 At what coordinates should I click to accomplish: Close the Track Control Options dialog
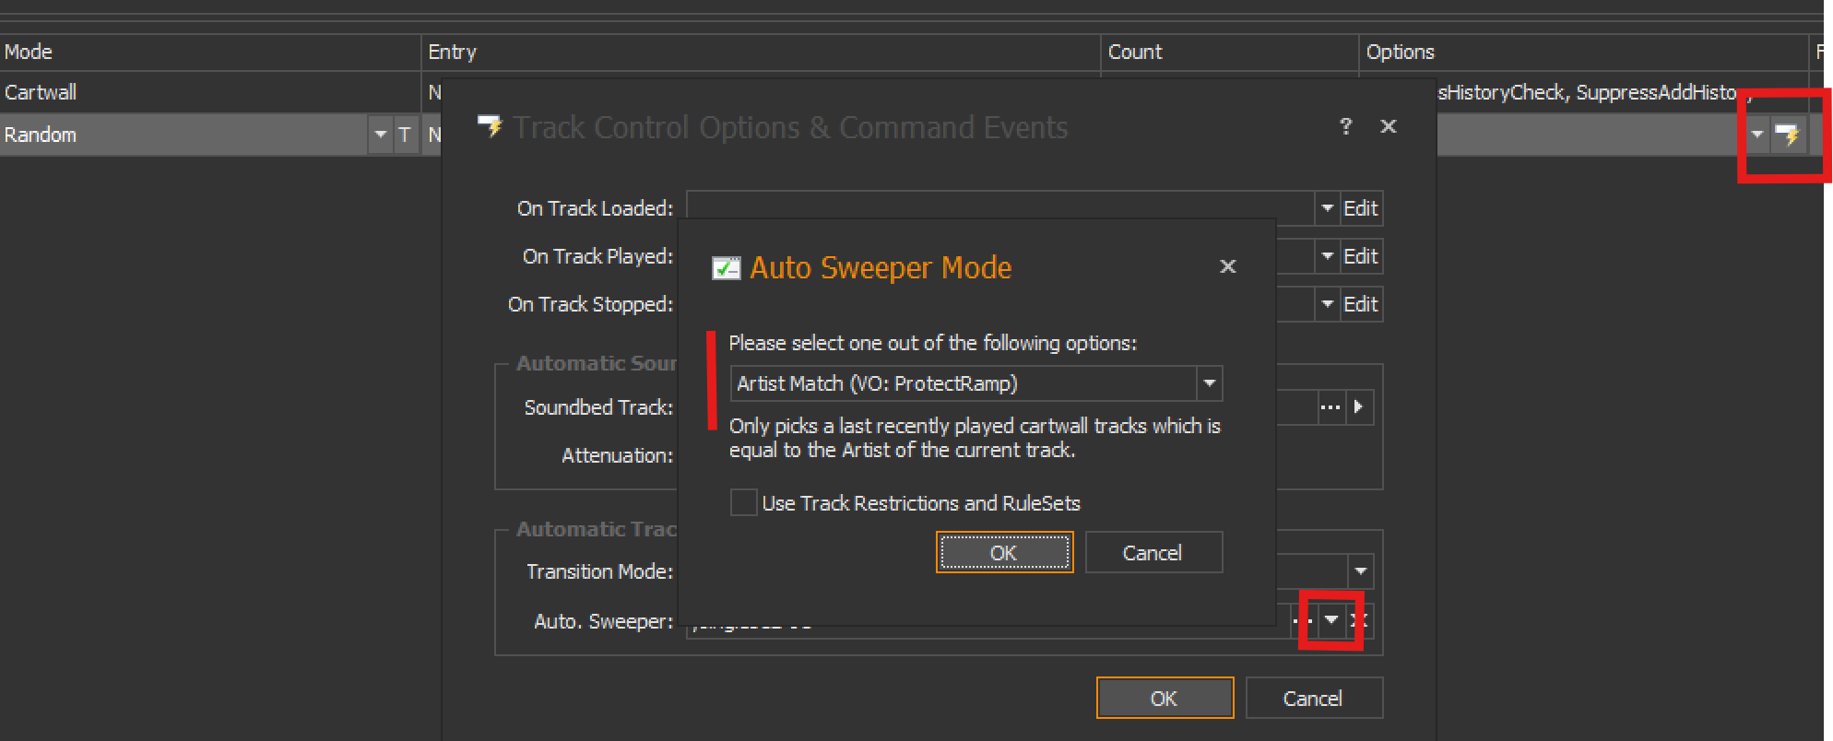pos(1388,126)
